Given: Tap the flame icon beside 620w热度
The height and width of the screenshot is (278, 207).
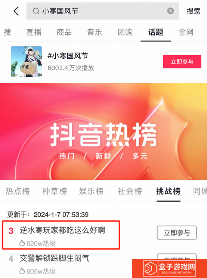Looking at the screenshot, I should click(x=22, y=243).
